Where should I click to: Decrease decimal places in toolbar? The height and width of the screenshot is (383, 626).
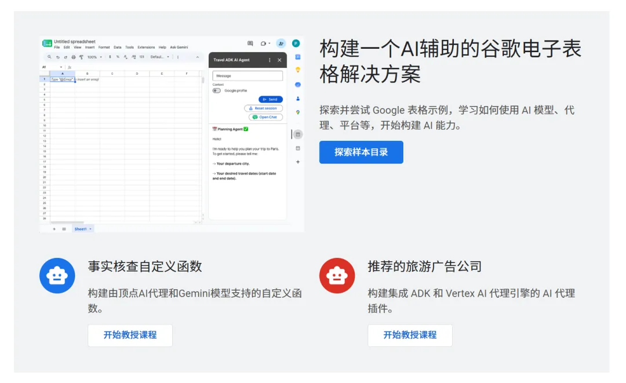pos(126,57)
